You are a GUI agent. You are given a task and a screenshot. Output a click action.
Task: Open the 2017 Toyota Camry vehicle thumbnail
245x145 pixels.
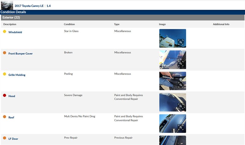[7, 5]
